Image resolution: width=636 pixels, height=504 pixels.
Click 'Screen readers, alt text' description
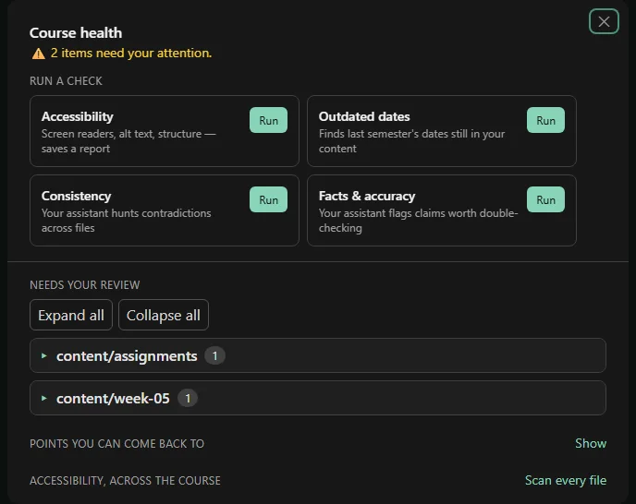tap(128, 141)
